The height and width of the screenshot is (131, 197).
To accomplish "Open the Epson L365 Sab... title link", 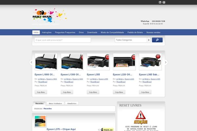I will coord(149,74).
